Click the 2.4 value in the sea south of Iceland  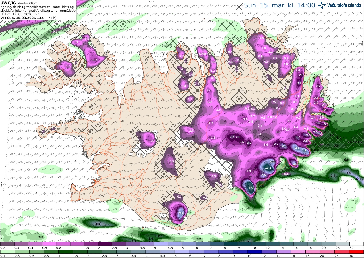coord(151,238)
